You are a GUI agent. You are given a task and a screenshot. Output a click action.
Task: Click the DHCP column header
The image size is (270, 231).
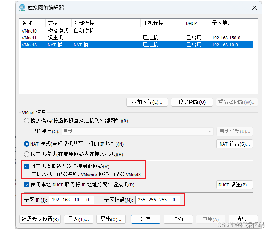[197, 23]
